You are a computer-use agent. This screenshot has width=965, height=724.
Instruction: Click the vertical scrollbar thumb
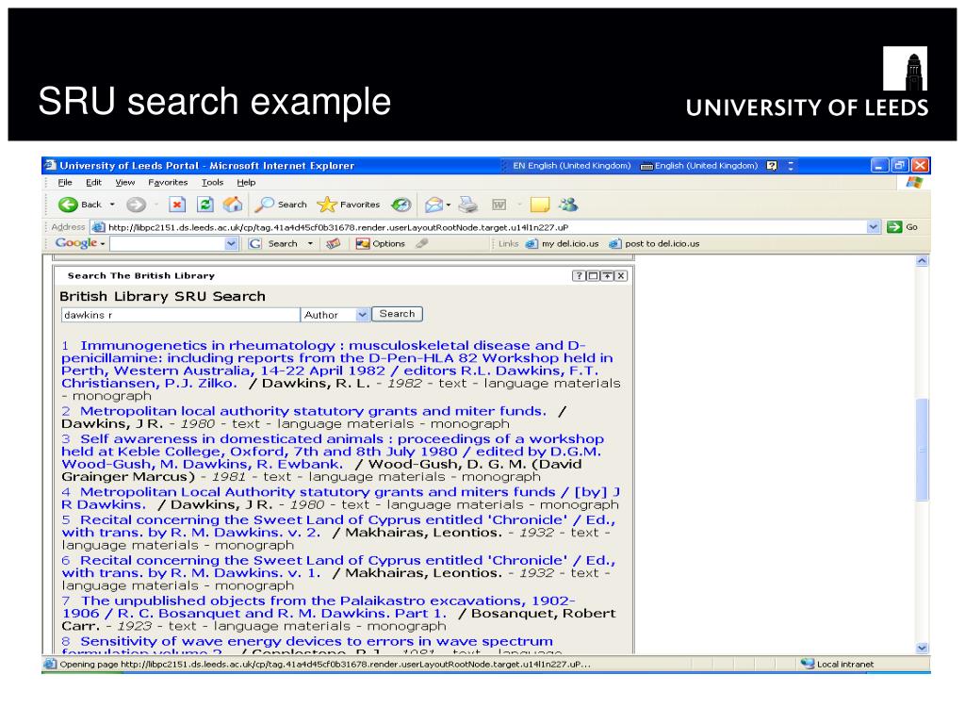[922, 450]
